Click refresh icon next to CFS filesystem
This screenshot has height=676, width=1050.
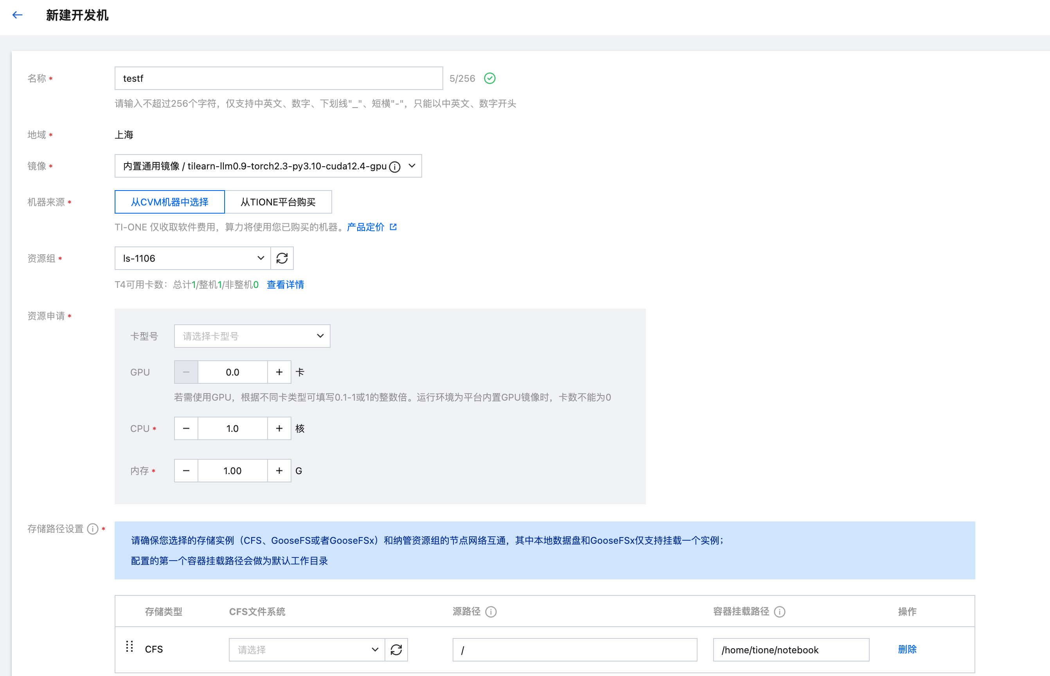(x=396, y=650)
